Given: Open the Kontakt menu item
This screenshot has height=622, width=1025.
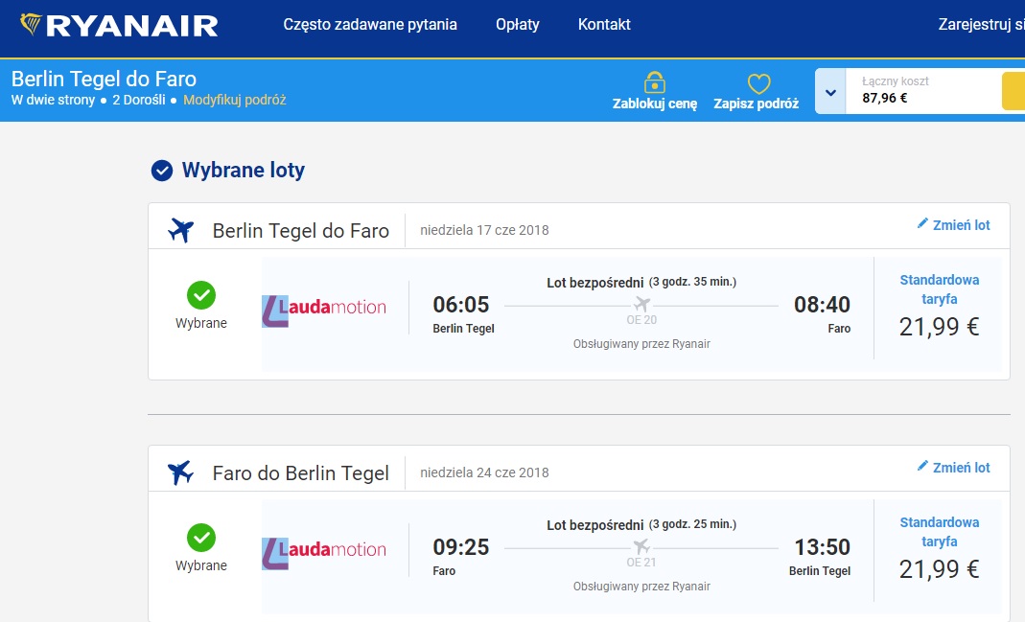Looking at the screenshot, I should (x=604, y=24).
